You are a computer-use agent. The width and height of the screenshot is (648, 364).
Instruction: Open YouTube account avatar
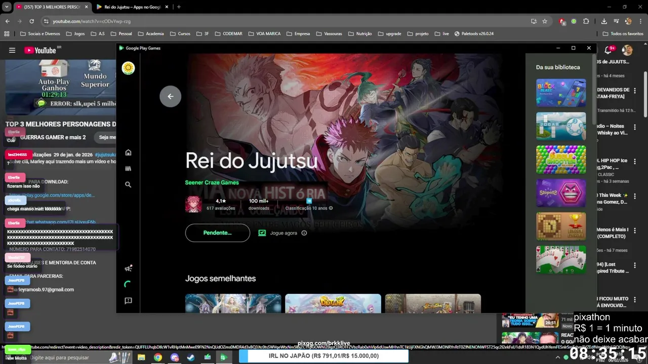coord(627,50)
